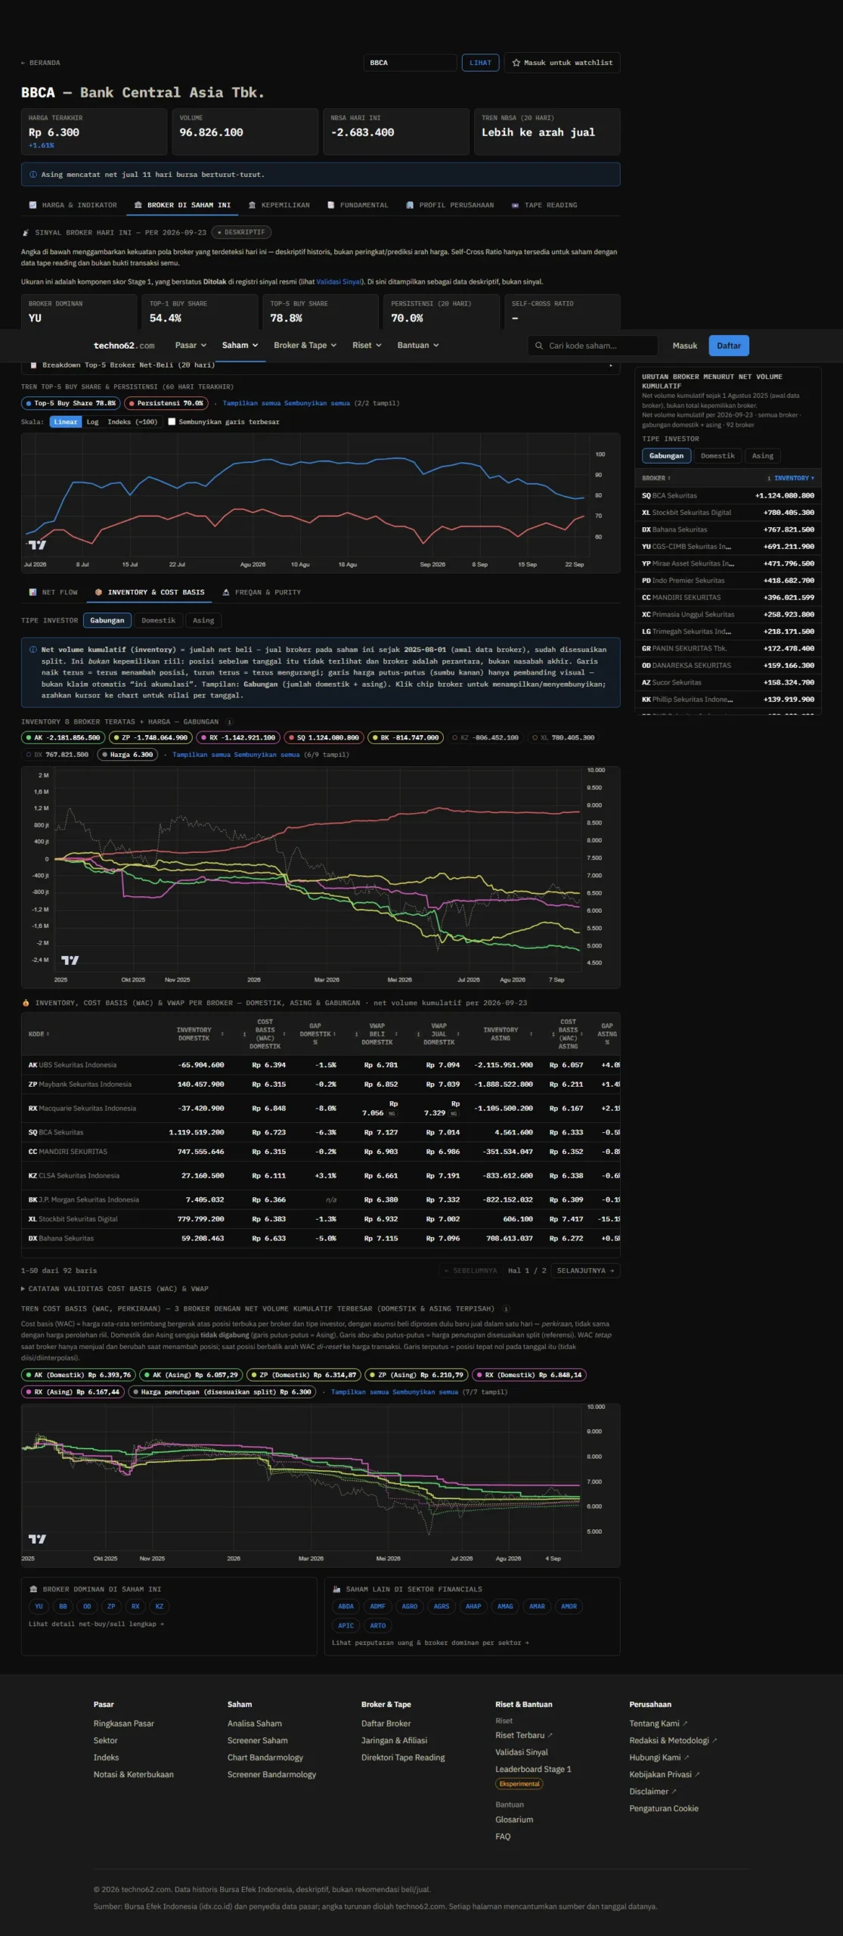The width and height of the screenshot is (843, 1936).
Task: Click the Fundamental tab icon
Action: 331,205
